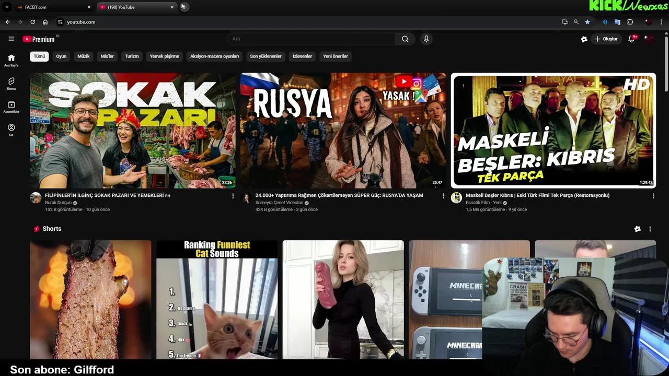The height and width of the screenshot is (376, 669).
Task: Click the magnifier search button
Action: click(405, 39)
